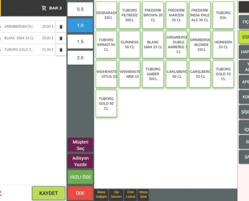The width and height of the screenshot is (249, 201).
Task: Open the ŞA... category tab
Action: pyautogui.click(x=244, y=157)
